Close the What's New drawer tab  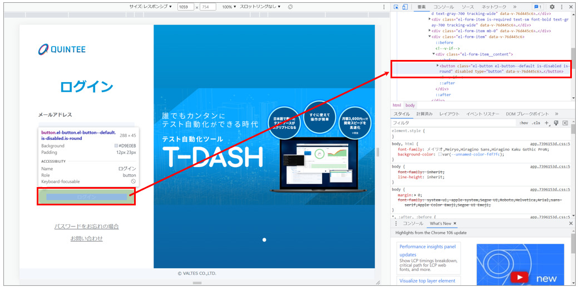(x=455, y=223)
